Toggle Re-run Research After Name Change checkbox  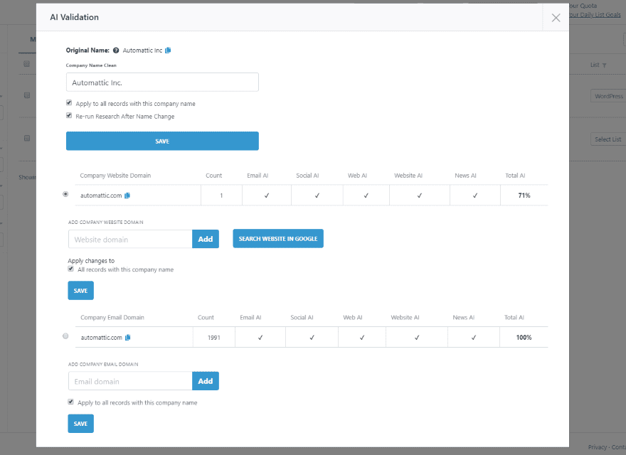point(69,116)
